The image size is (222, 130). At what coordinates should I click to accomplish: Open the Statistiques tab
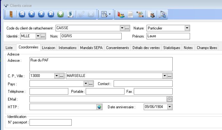coord(172,48)
